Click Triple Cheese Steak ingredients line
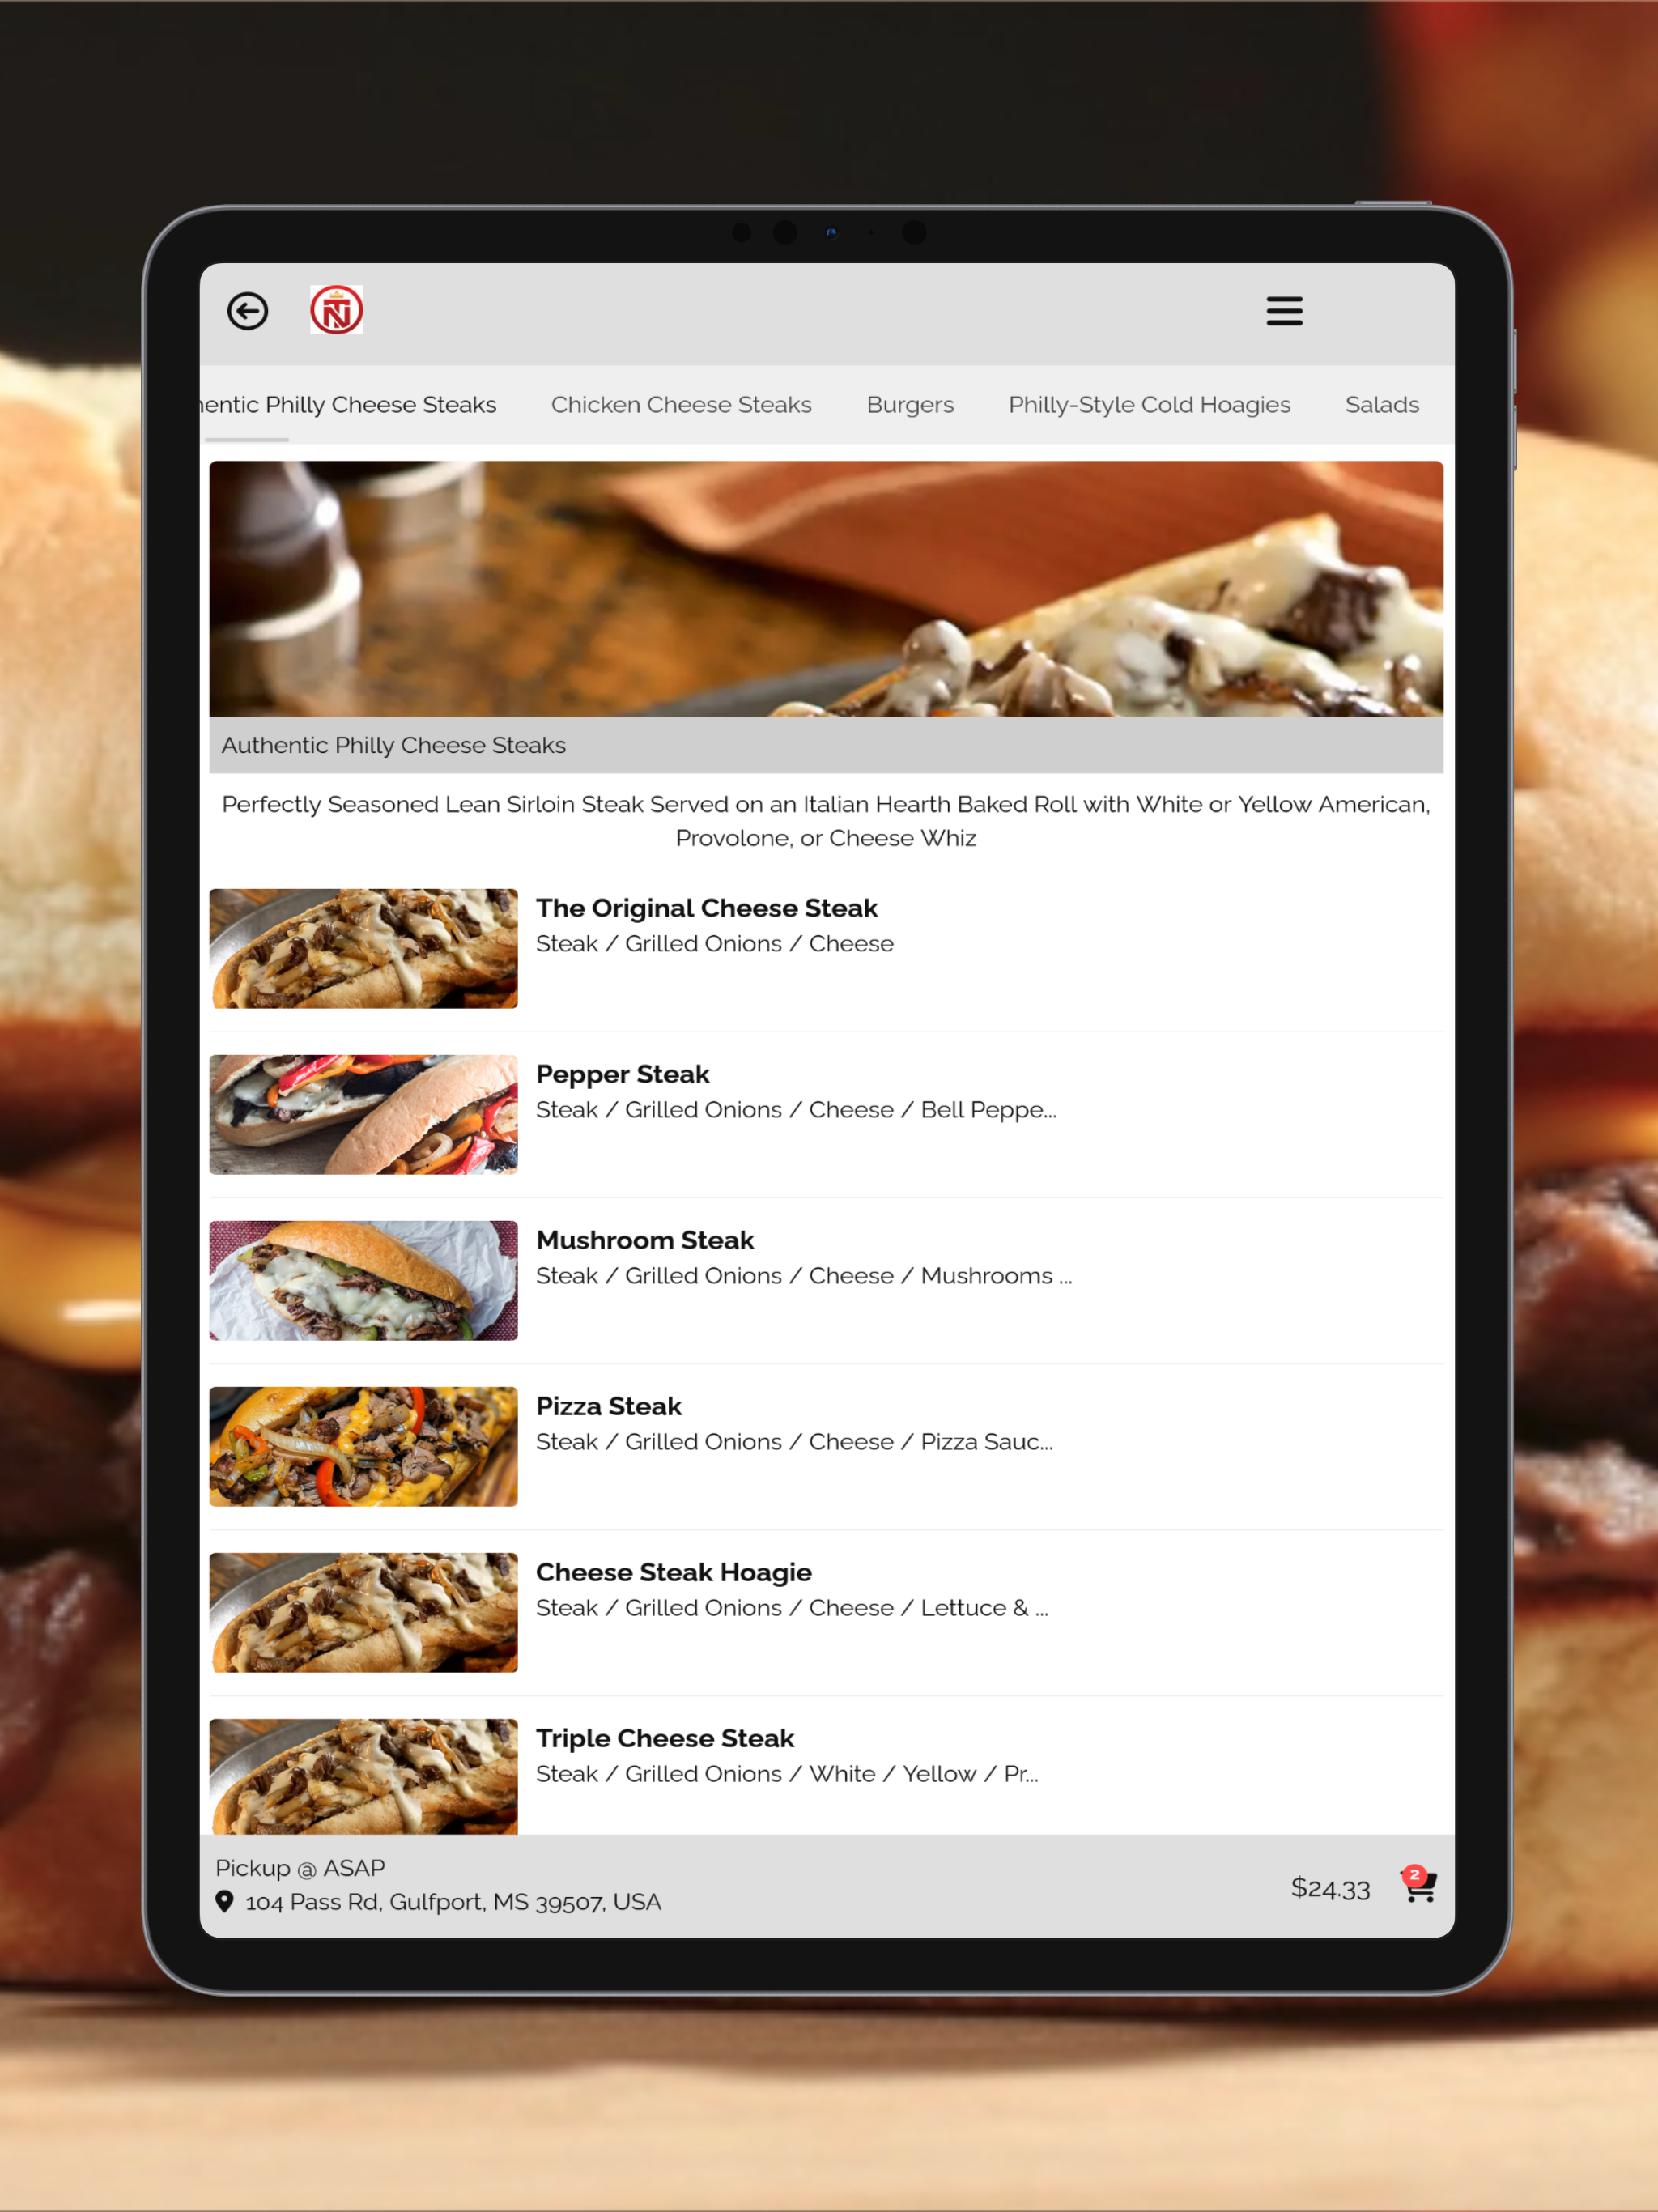 pyautogui.click(x=787, y=1774)
